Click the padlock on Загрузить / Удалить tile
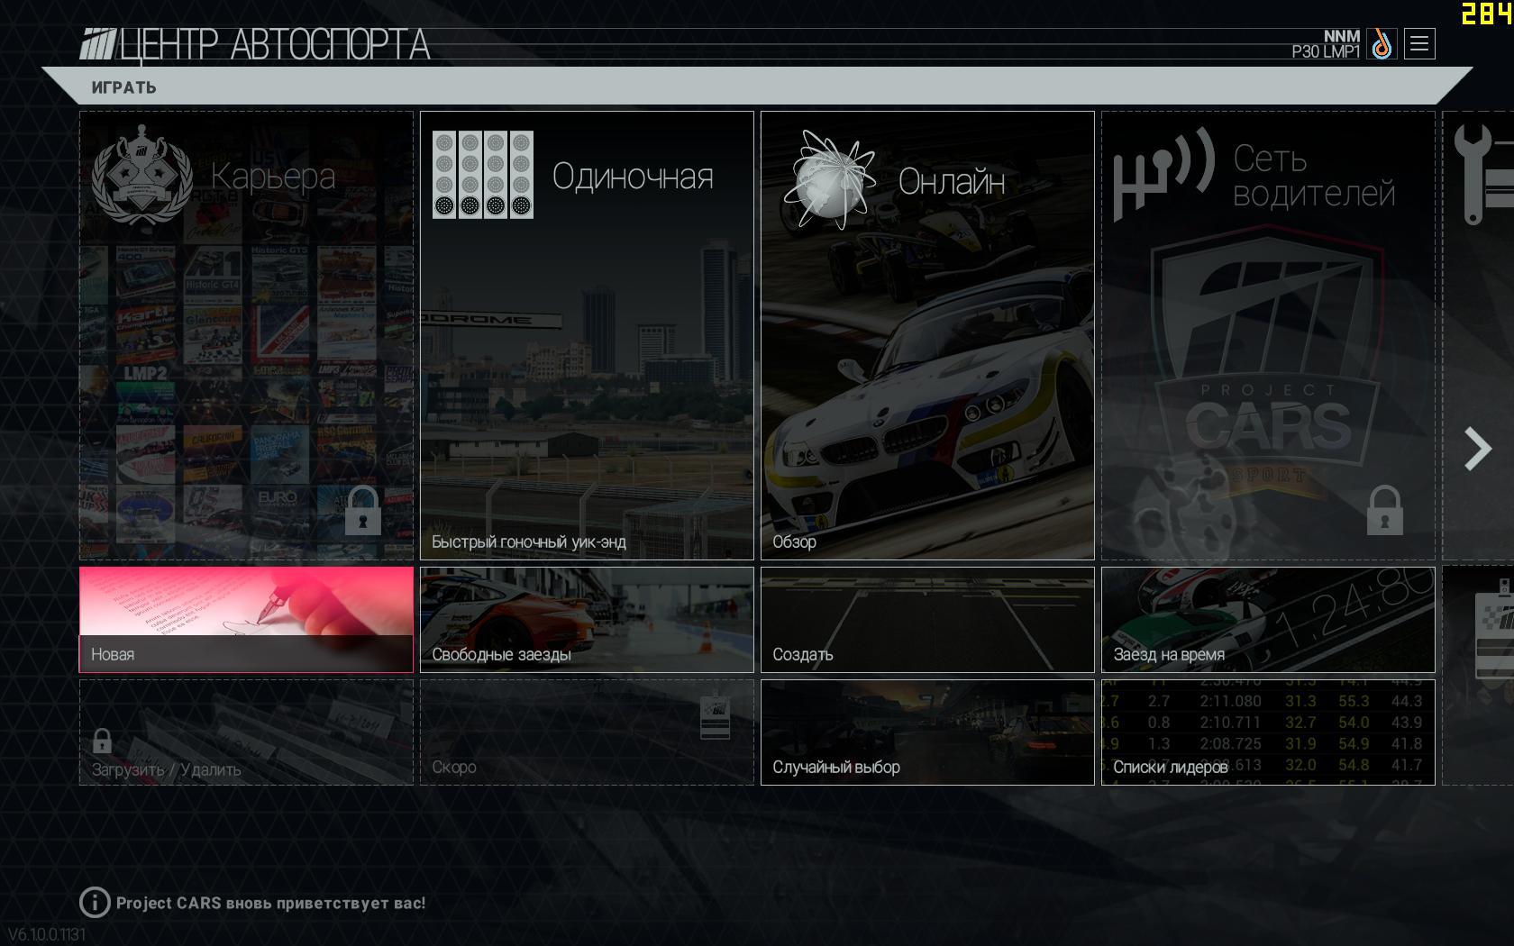 [102, 741]
